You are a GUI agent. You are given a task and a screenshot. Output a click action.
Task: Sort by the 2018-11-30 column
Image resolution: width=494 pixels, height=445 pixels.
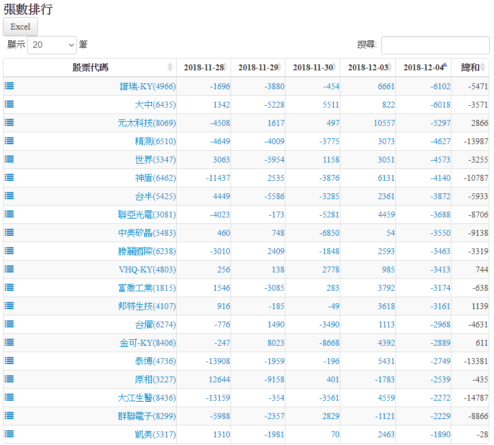click(x=312, y=67)
